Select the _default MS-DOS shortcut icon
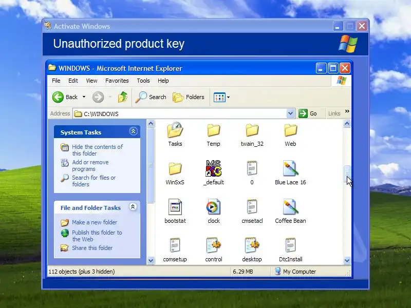 (x=213, y=168)
